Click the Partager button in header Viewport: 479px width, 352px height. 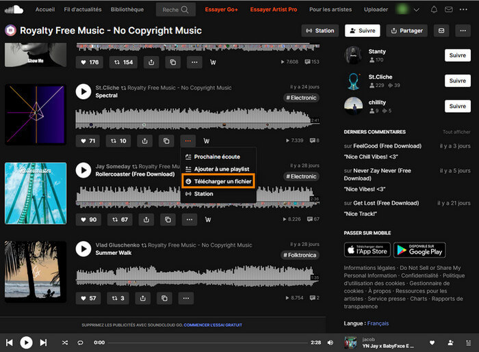[406, 31]
